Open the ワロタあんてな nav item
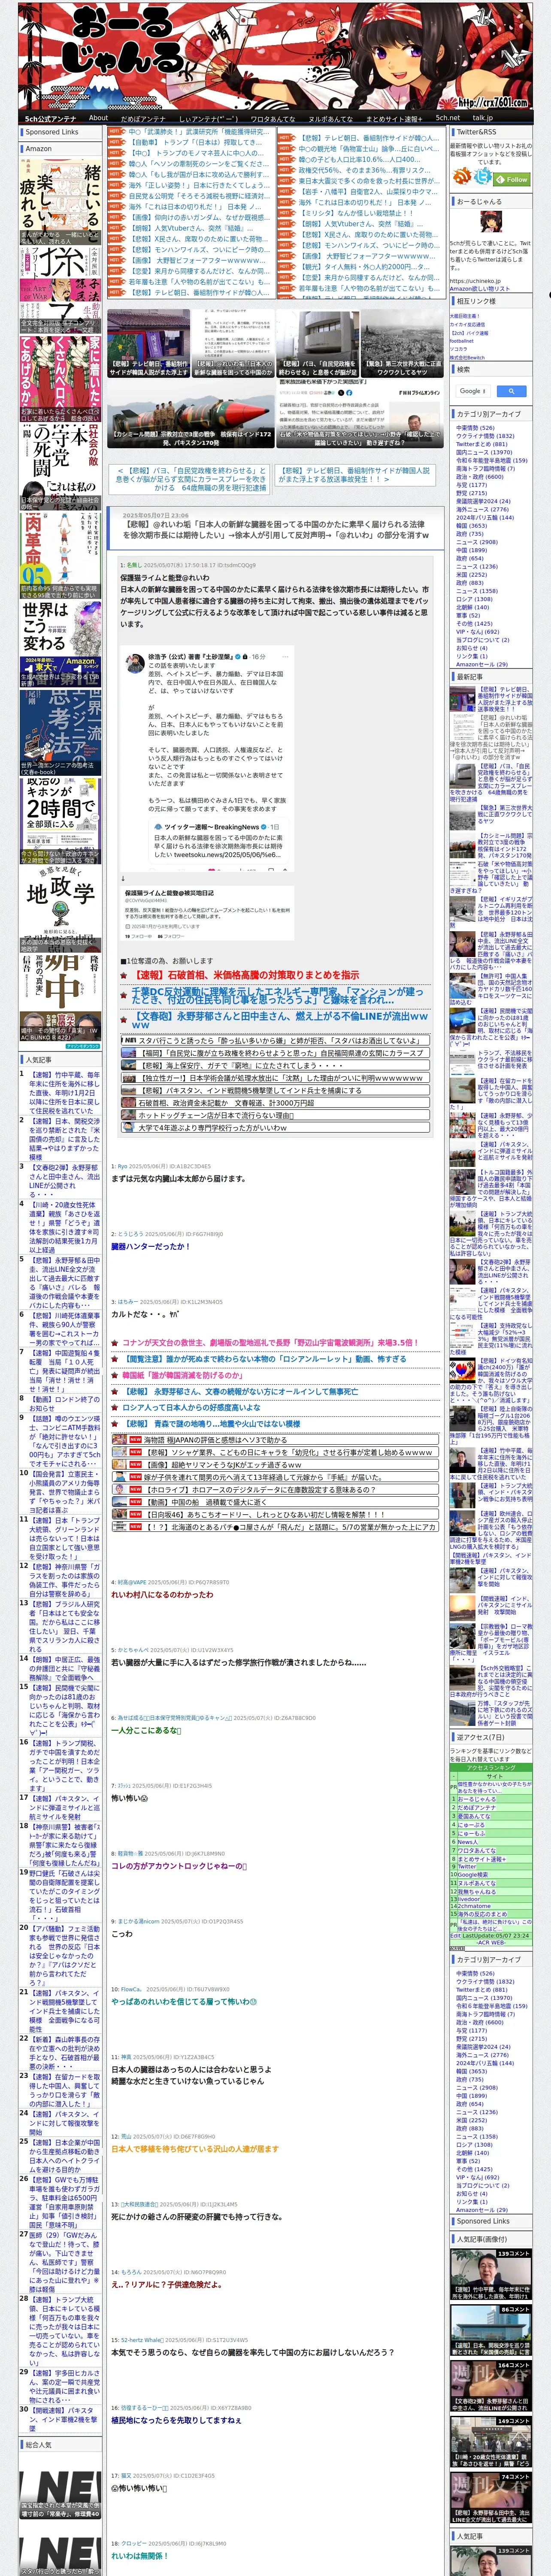Viewport: 551px width, 2576px height. pos(272,118)
